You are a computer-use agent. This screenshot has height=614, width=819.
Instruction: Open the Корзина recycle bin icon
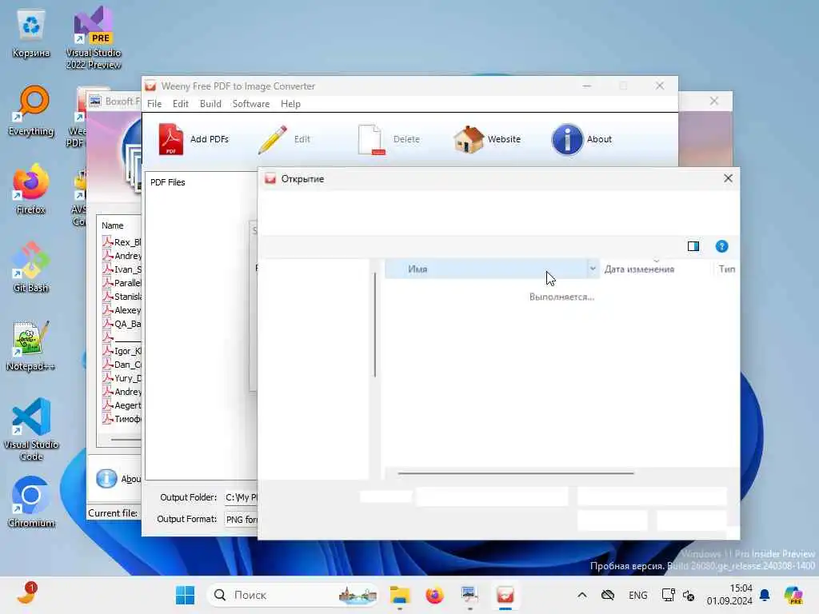31,34
